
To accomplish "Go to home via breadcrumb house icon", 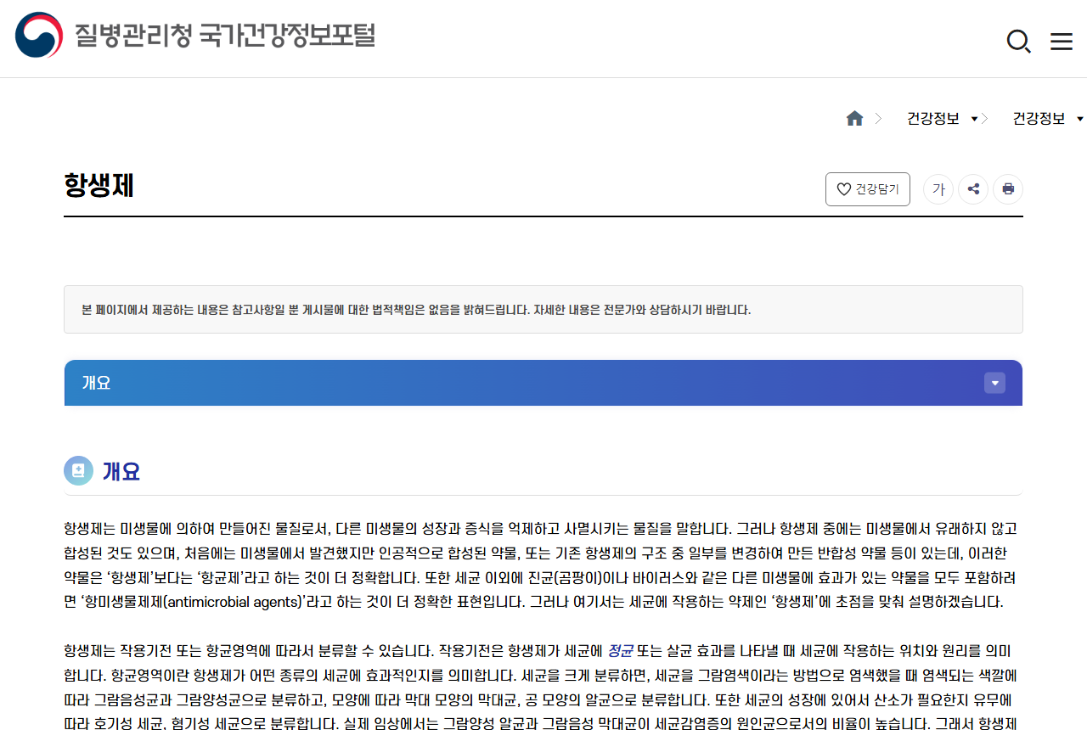I will (x=854, y=119).
